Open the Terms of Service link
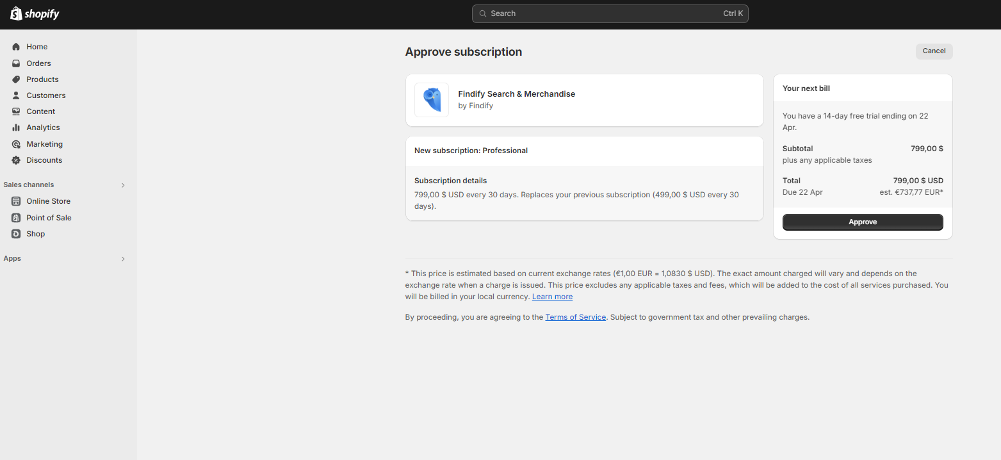Viewport: 1001px width, 460px height. (x=575, y=316)
